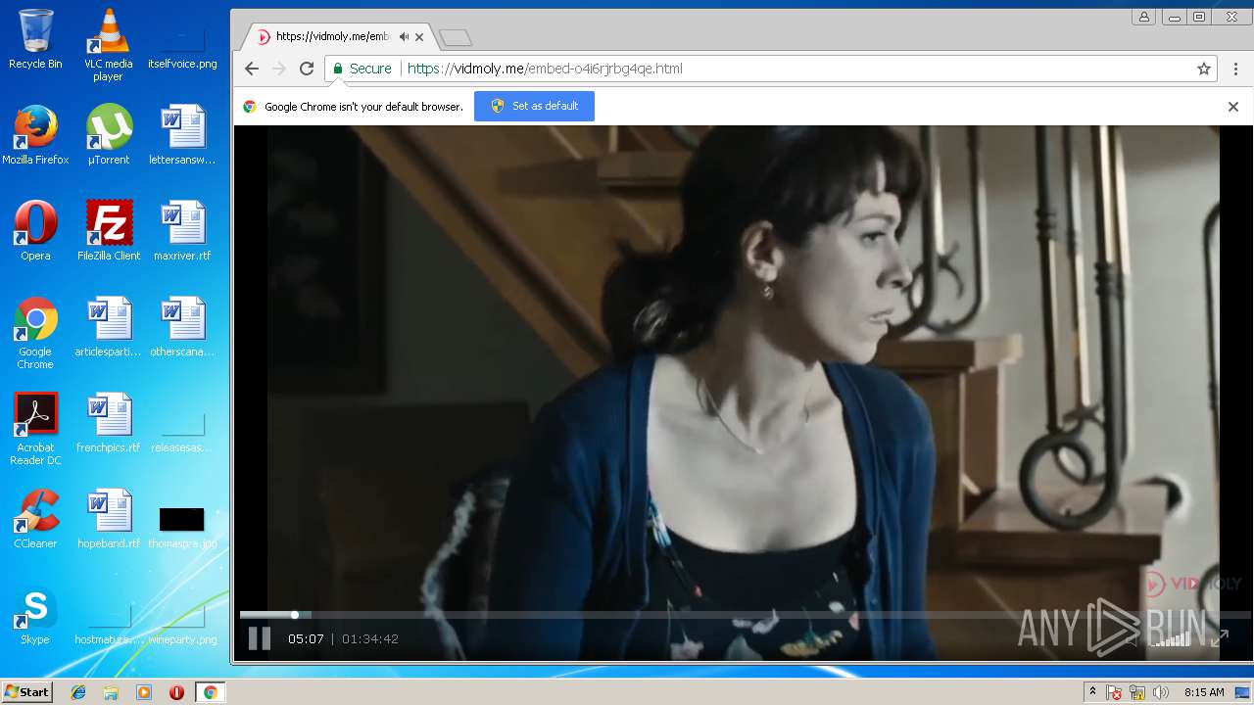Screen dimensions: 1254x705
Task: Select the hopeband.rtf document
Action: pyautogui.click(x=108, y=519)
